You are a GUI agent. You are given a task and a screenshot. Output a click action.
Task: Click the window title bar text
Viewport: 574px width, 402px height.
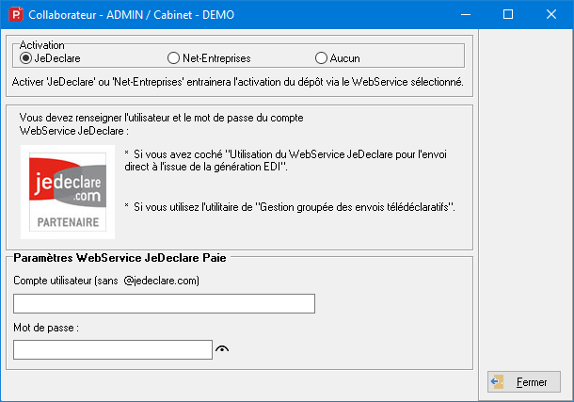coord(132,15)
